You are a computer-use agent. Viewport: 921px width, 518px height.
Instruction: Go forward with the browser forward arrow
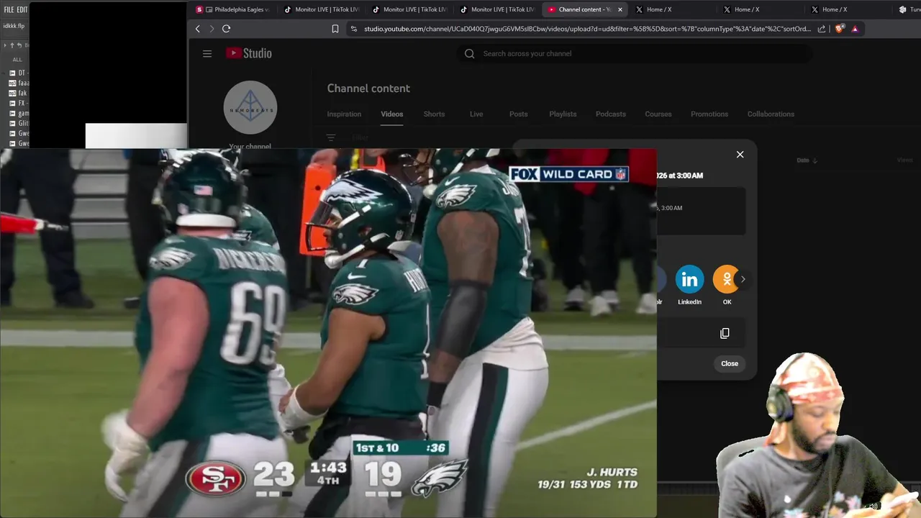(x=212, y=29)
